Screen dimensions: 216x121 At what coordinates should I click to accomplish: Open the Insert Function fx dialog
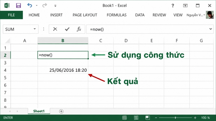[79, 29]
